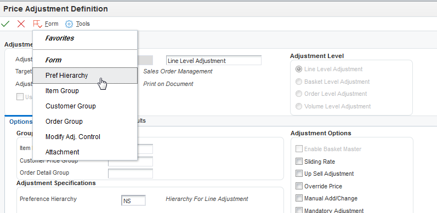Click the 'Adjustment Specifications' heading
The image size is (437, 213).
(x=56, y=183)
